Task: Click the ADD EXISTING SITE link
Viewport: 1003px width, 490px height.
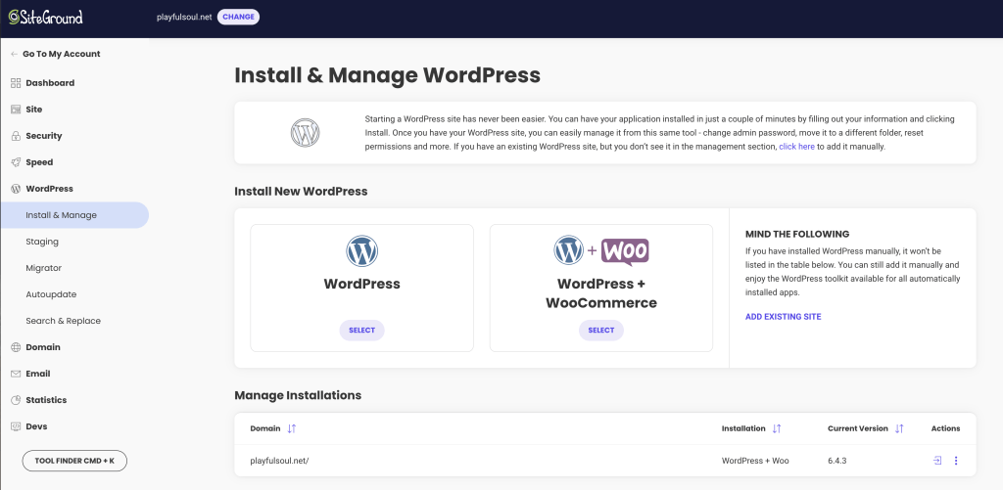Action: click(x=783, y=317)
